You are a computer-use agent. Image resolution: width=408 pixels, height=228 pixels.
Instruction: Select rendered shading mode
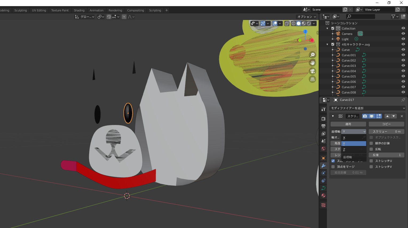tap(309, 23)
